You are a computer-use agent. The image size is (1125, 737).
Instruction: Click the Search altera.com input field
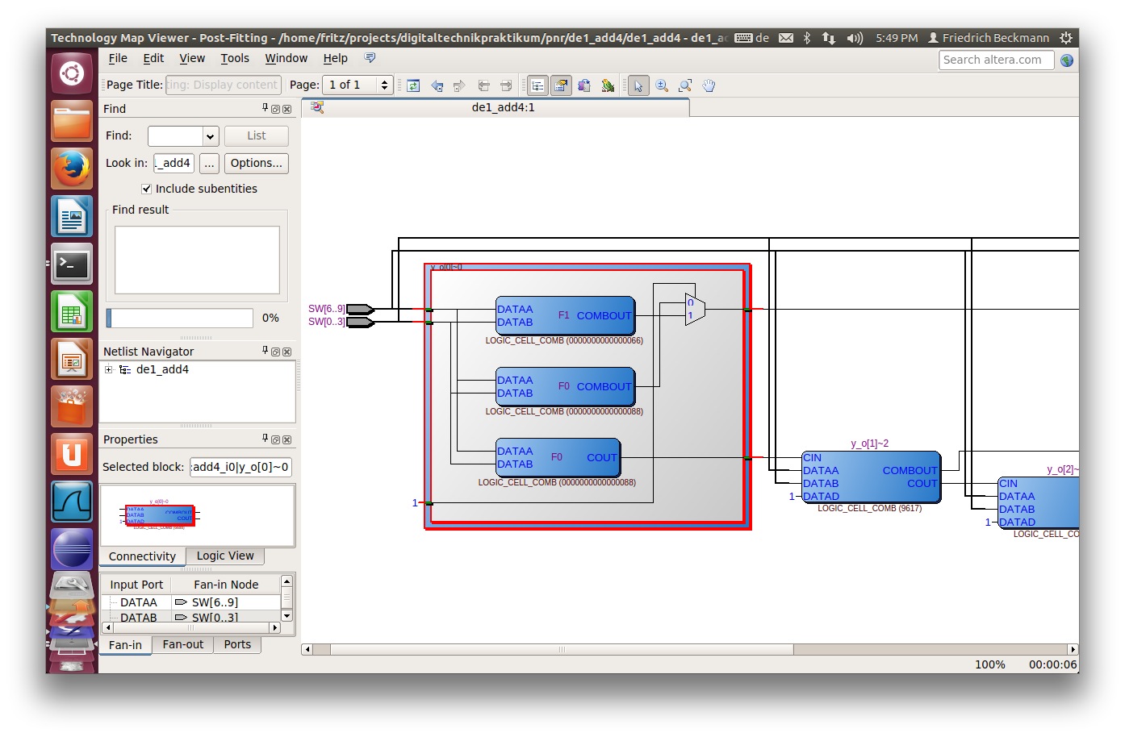[x=995, y=60]
